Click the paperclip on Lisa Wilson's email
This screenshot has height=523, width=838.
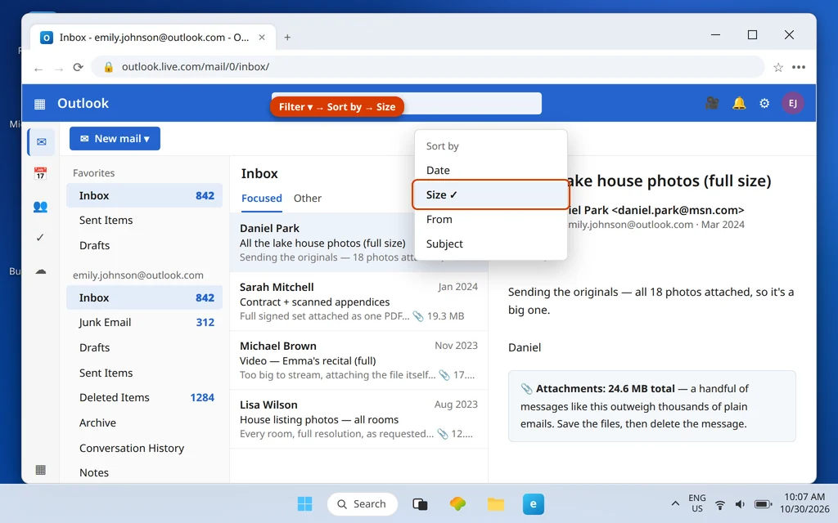coord(443,433)
